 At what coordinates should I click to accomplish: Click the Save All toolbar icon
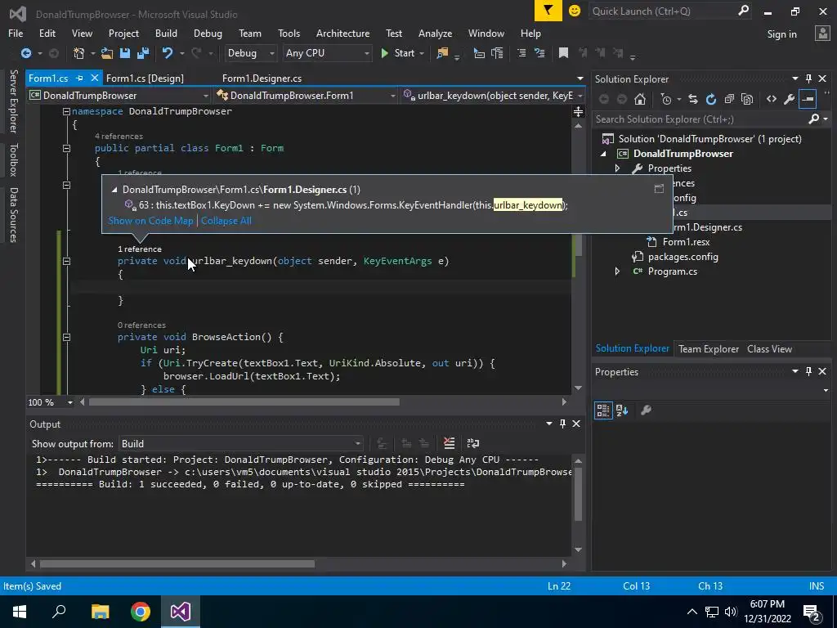pyautogui.click(x=143, y=53)
